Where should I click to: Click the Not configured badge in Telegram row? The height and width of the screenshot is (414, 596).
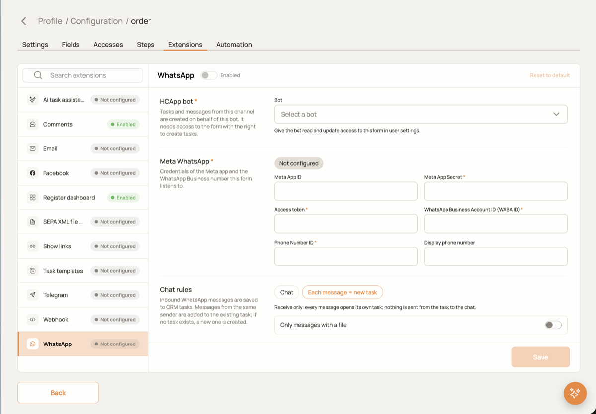(115, 295)
